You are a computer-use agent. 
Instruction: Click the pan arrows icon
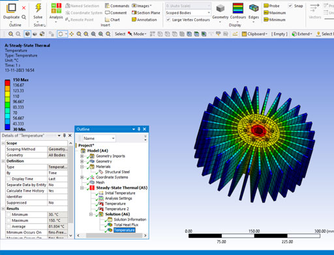tap(72, 34)
